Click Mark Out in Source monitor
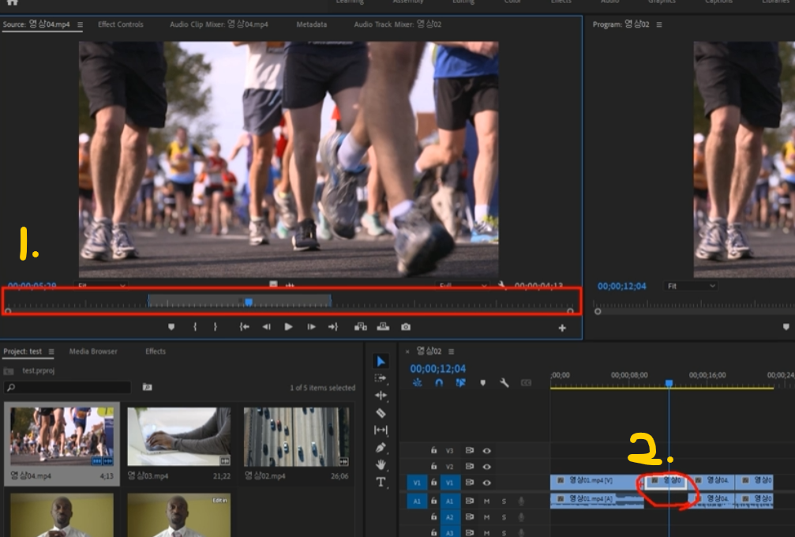Image resolution: width=795 pixels, height=537 pixels. coord(215,327)
